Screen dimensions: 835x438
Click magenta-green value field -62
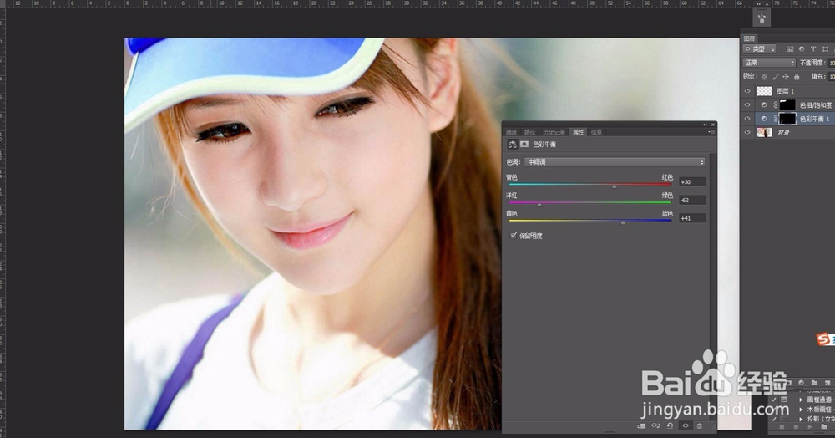(692, 201)
